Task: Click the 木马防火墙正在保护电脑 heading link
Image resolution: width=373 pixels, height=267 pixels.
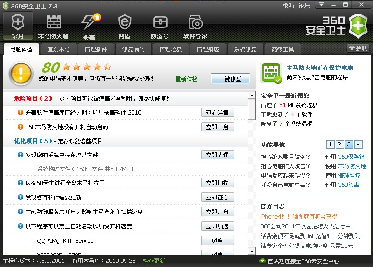Action: pos(320,68)
